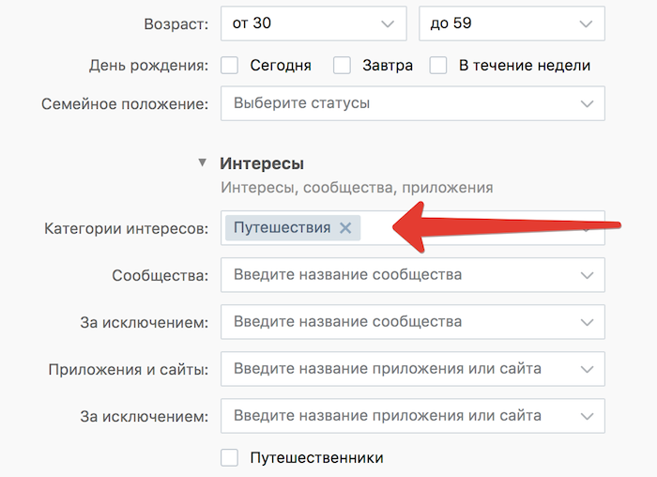Click the Путешествия interest tag

282,228
